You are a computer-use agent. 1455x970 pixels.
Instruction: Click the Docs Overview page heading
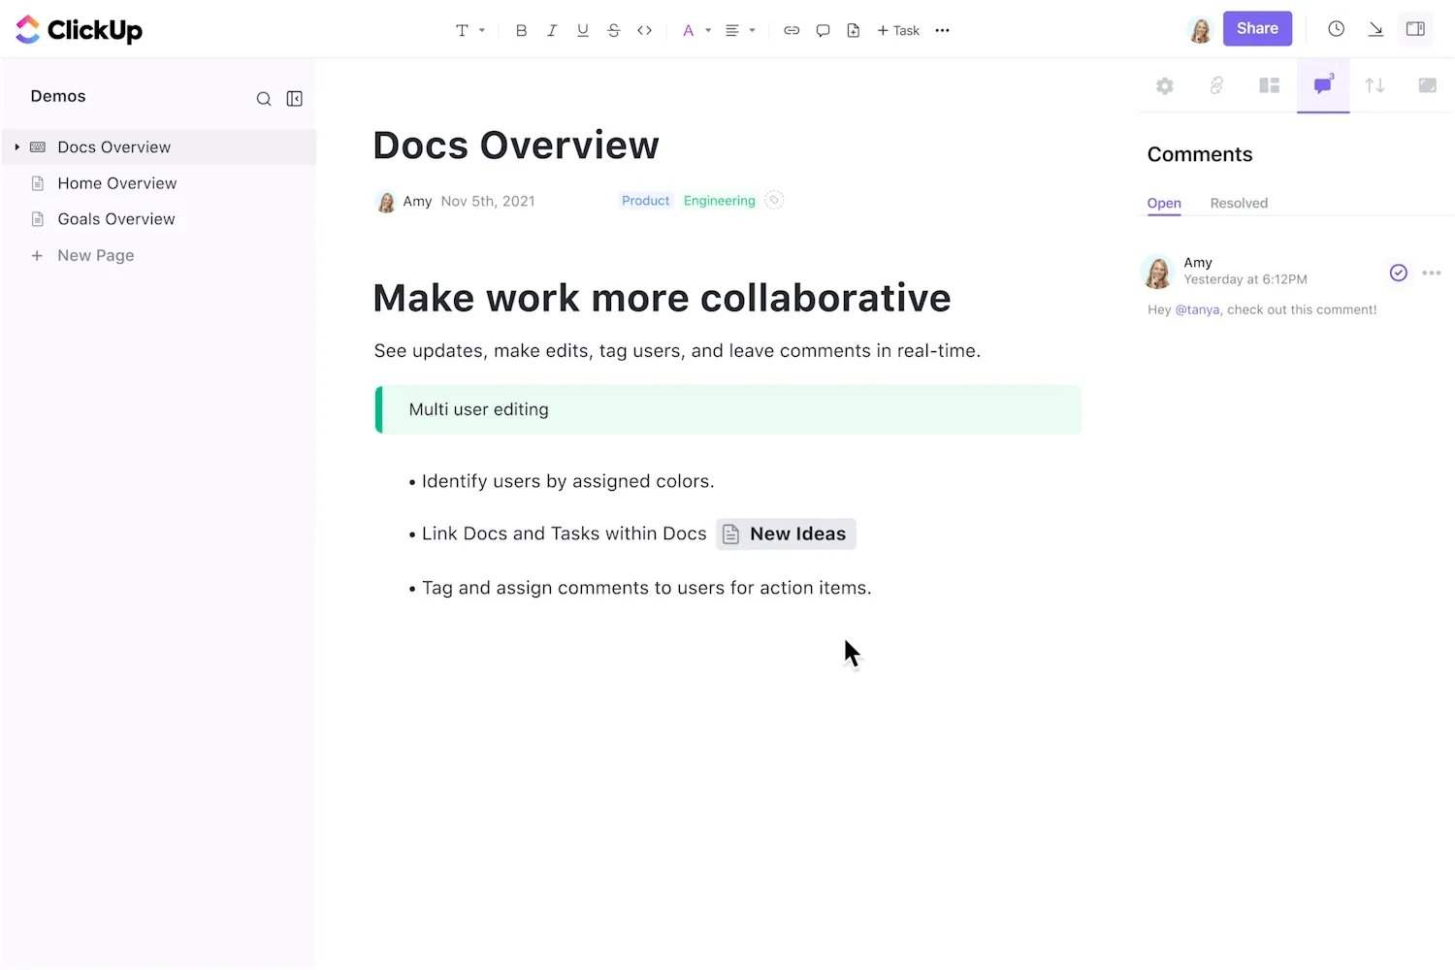[x=516, y=145]
